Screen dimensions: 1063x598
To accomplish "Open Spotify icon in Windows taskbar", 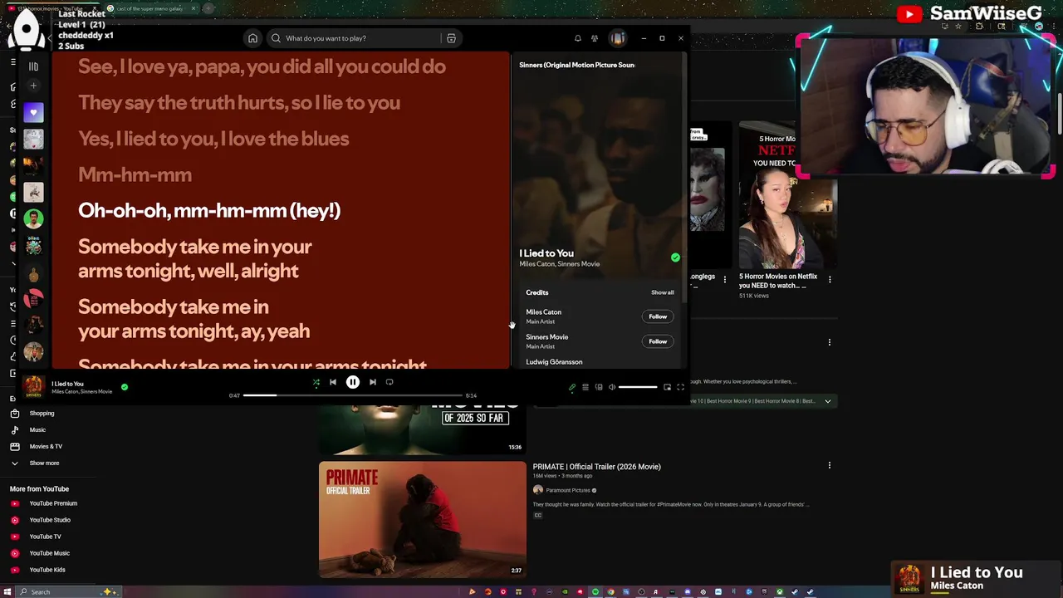I will 595,592.
